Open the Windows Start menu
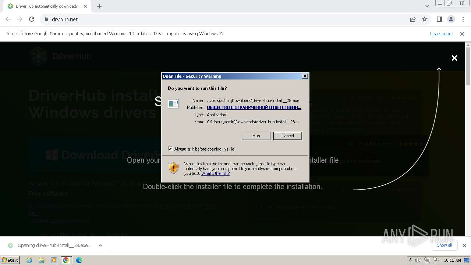 [x=10, y=260]
